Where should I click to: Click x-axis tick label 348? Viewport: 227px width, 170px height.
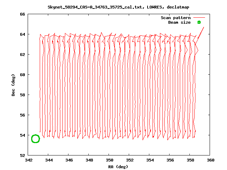(89, 160)
